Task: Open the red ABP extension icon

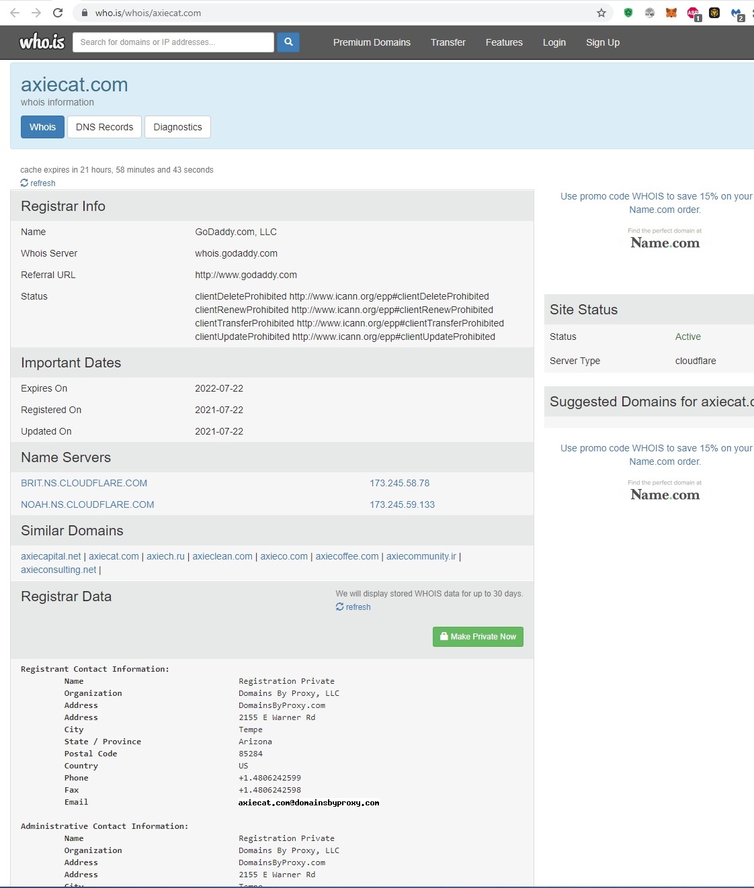Action: (x=693, y=13)
